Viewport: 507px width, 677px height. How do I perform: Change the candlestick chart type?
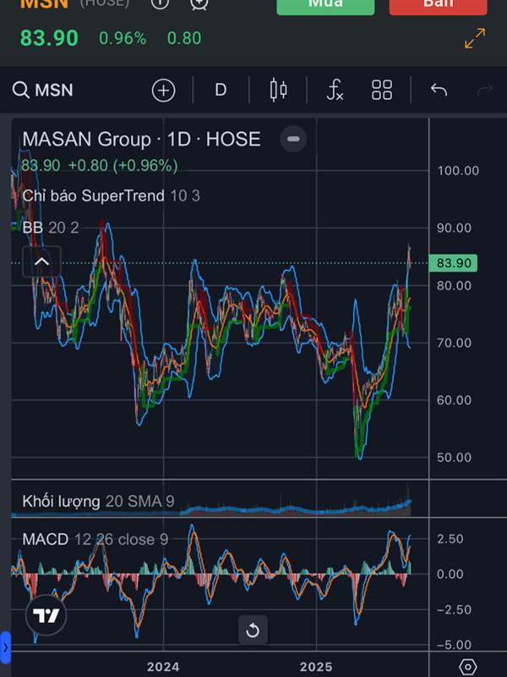(278, 91)
